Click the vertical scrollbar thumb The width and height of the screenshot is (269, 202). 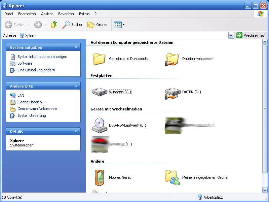(x=265, y=109)
